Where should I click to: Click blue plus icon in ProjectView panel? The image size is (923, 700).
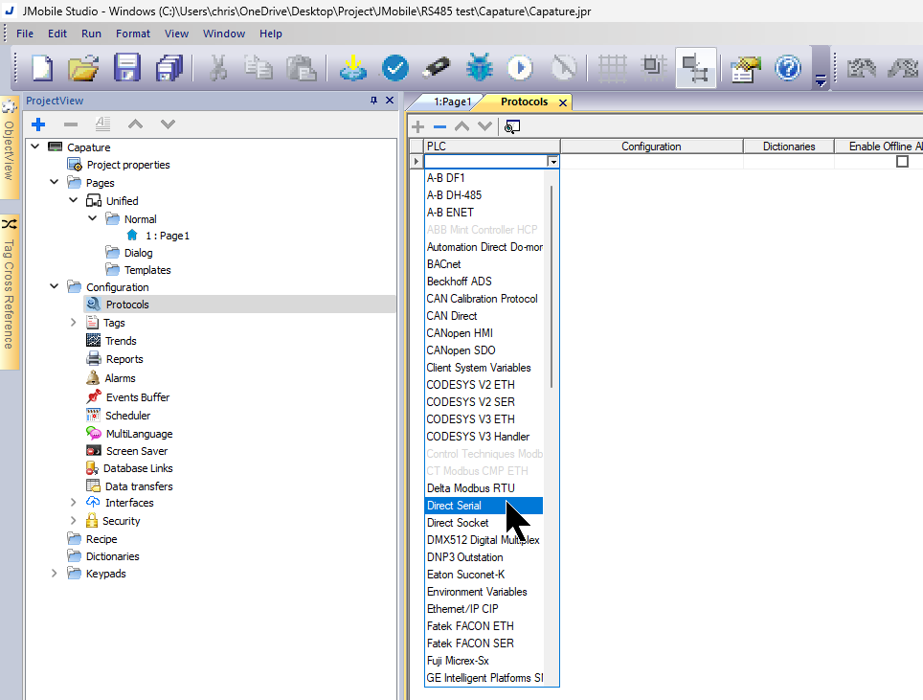(x=38, y=124)
